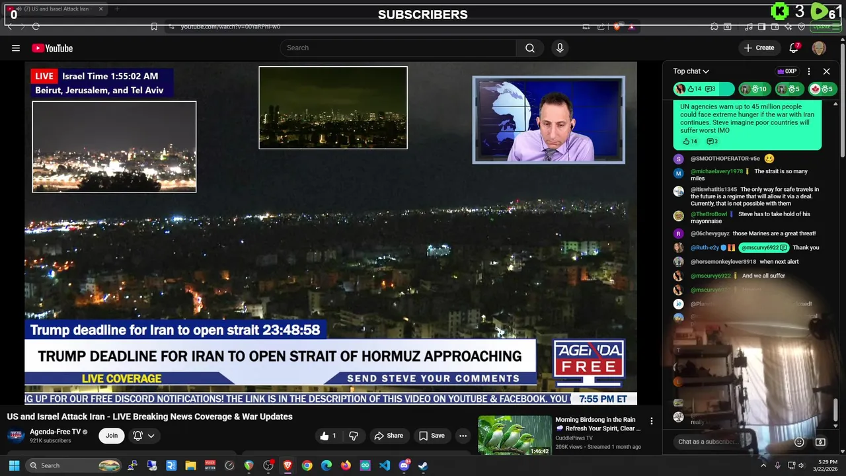Click @michaelavery1978 username in chat
Viewport: 846px width, 476px height.
coord(716,171)
